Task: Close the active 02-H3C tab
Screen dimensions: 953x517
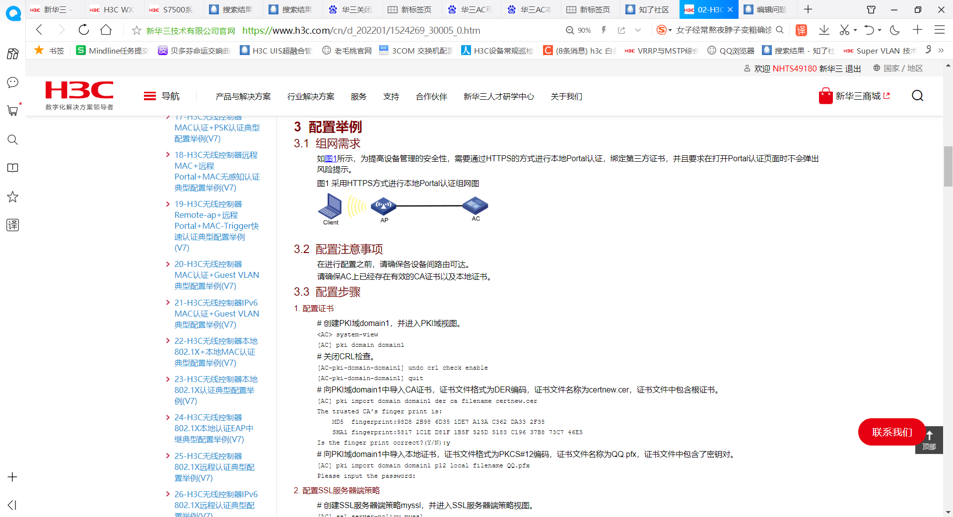Action: (x=730, y=9)
